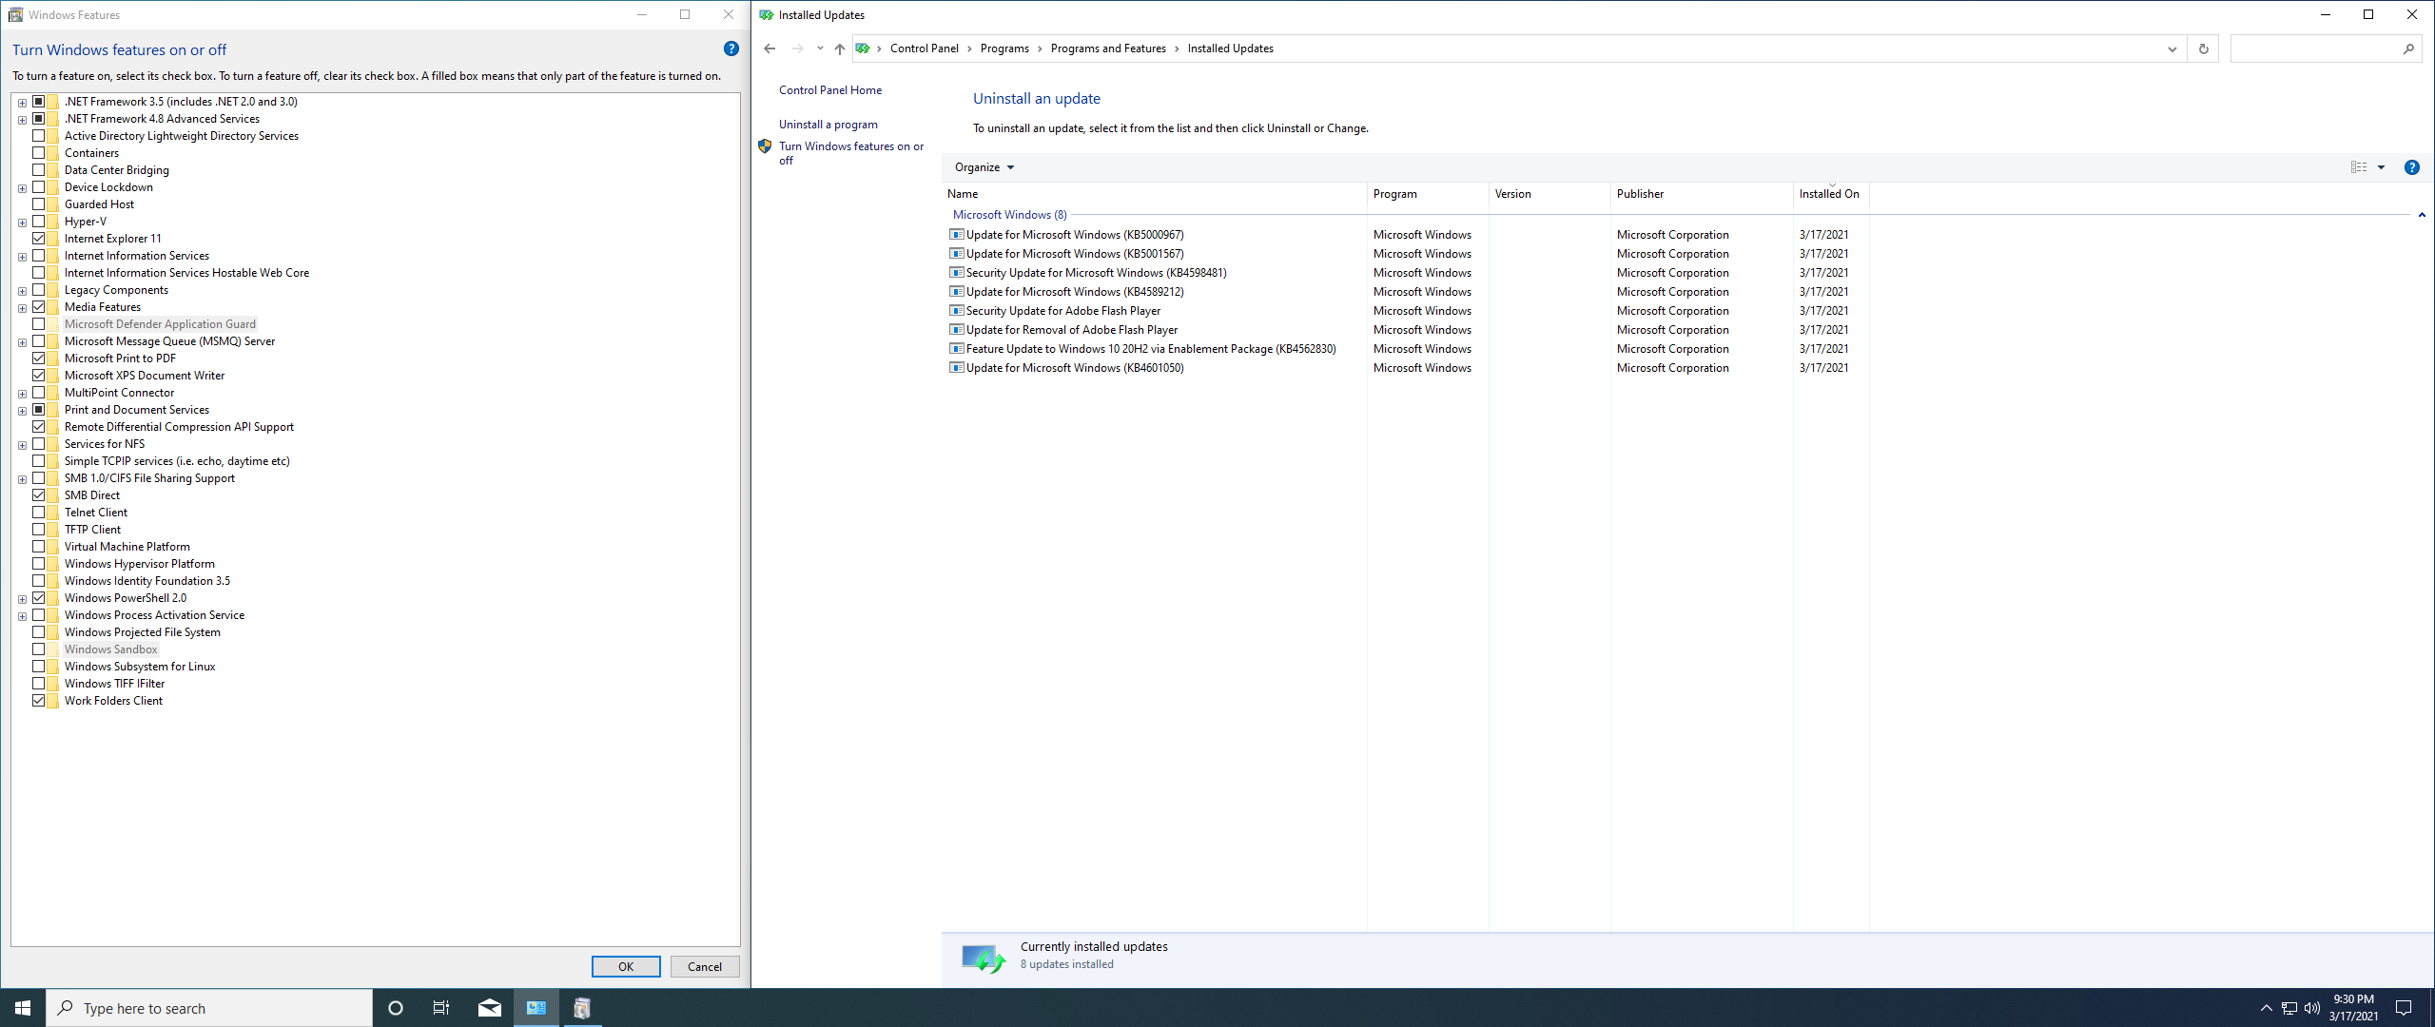Click the update icon for KB5000967
The width and height of the screenshot is (2435, 1027).
[x=957, y=235]
